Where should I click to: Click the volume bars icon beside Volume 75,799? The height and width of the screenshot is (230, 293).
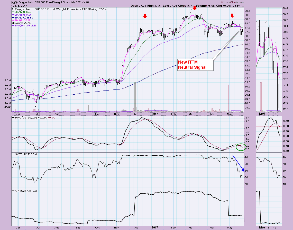pyautogui.click(x=13, y=23)
